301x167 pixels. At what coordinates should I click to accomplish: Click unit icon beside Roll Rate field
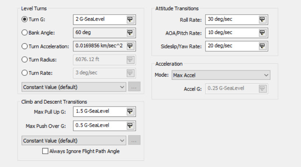pyautogui.click(x=262, y=19)
